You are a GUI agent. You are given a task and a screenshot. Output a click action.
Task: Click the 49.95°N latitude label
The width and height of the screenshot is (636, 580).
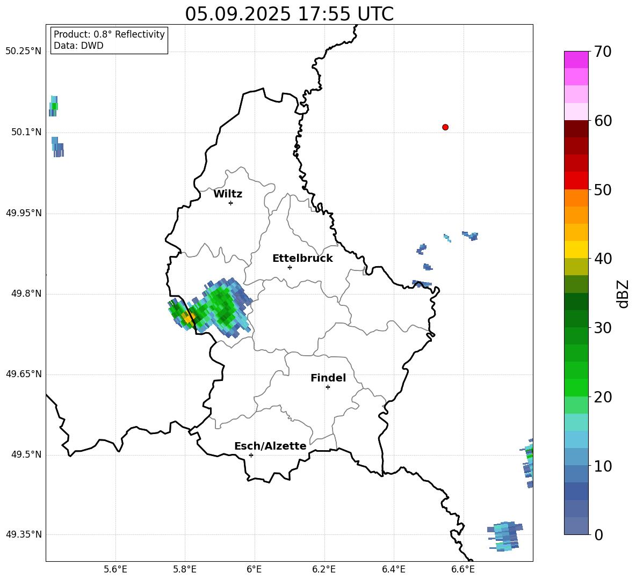click(24, 213)
